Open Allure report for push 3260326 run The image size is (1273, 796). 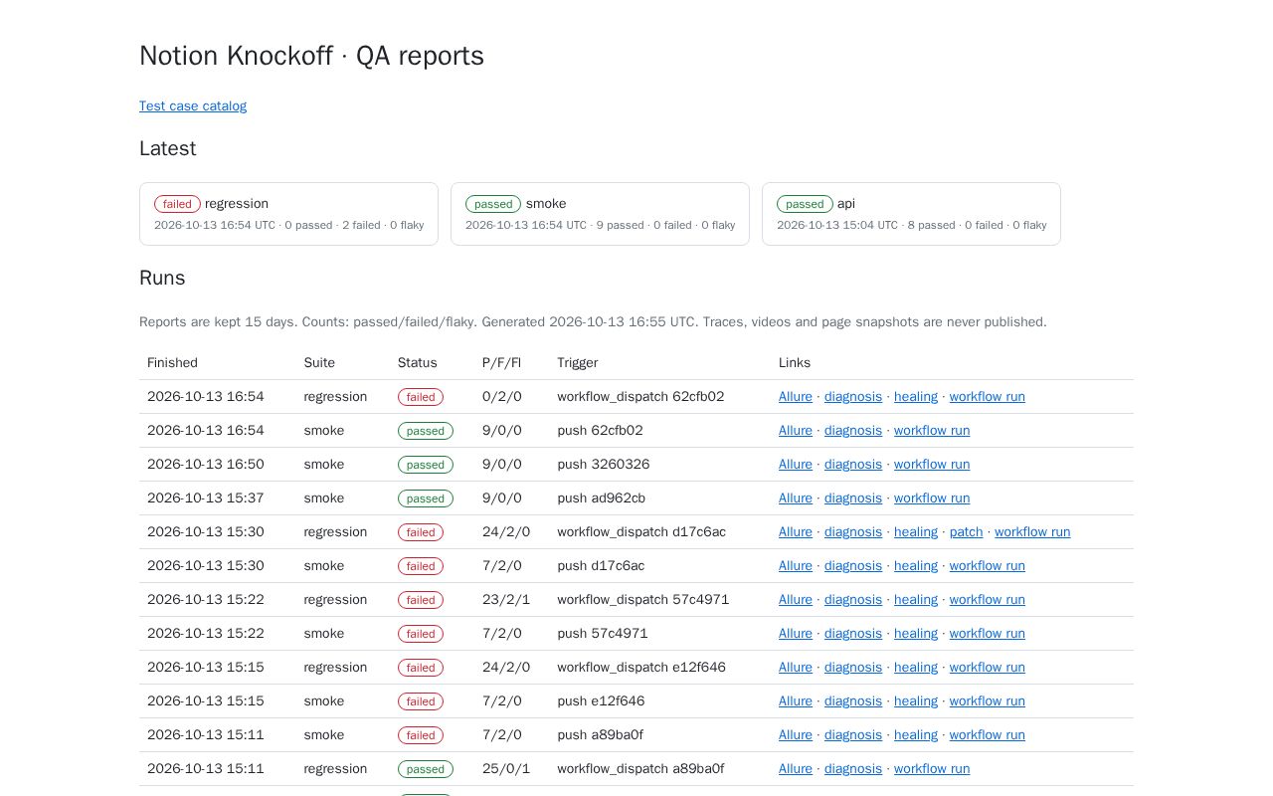[x=796, y=465]
